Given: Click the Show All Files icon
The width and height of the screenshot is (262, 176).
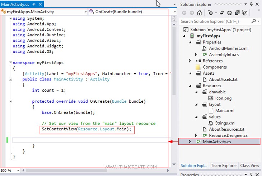Looking at the screenshot, I should tap(245, 13).
